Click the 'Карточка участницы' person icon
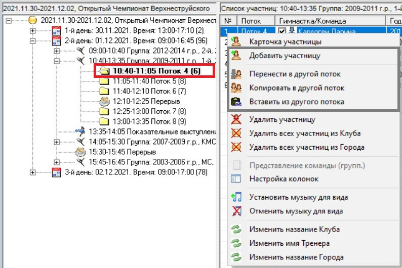 236,41
